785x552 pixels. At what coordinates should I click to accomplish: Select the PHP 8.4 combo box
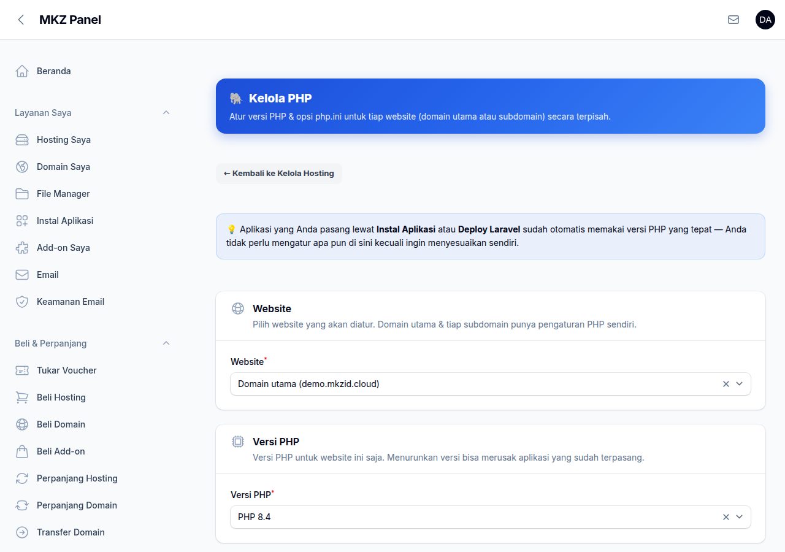491,517
